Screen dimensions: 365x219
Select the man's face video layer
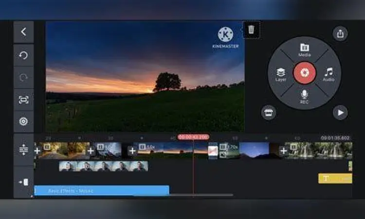click(x=104, y=166)
